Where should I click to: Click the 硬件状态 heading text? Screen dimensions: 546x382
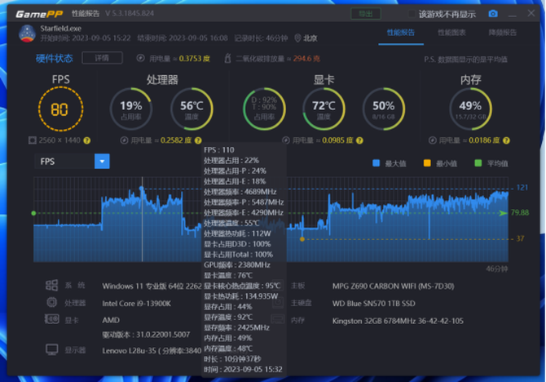pos(55,58)
